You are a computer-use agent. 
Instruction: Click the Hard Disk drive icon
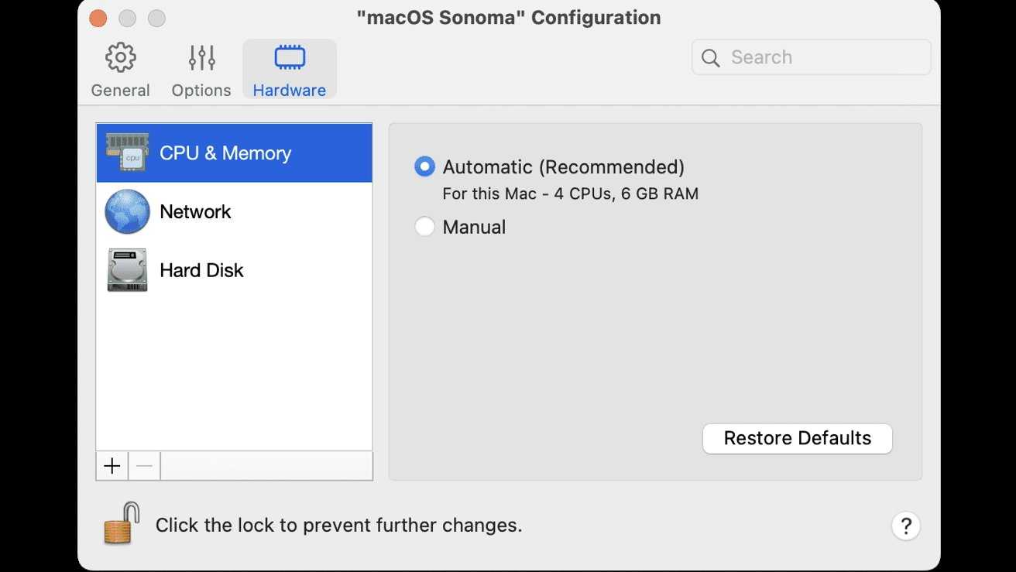[x=127, y=270]
